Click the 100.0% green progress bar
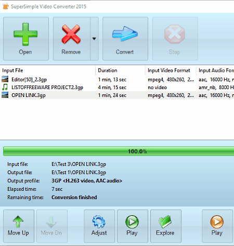 tap(119, 151)
